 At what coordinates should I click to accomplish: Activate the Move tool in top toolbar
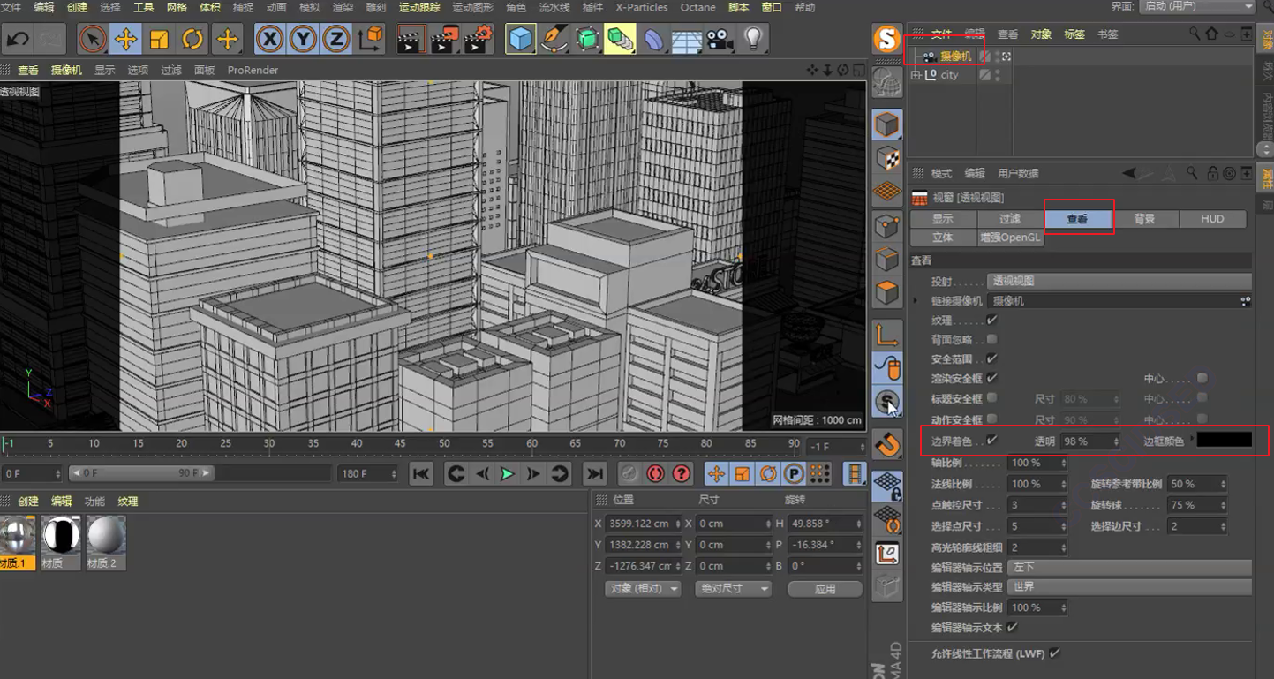click(x=126, y=40)
